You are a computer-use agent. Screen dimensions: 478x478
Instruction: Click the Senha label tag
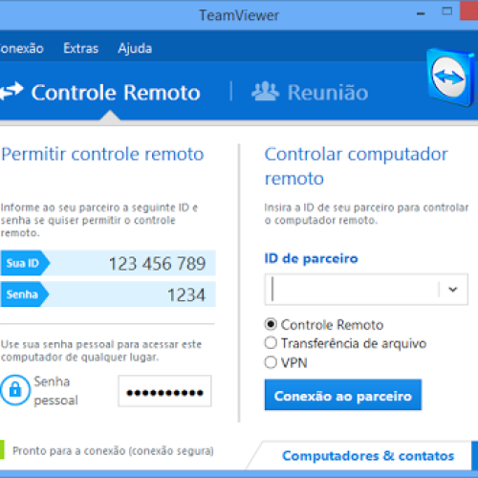coord(25,294)
